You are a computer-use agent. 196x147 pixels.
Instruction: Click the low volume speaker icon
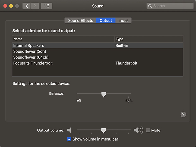pos(70,130)
